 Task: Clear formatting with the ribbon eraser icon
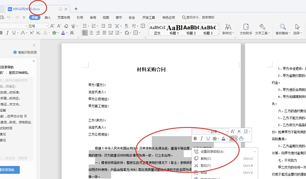(66, 26)
